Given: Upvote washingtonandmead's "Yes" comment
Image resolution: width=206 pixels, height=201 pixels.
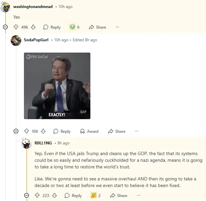Looking at the screenshot, I should (x=16, y=27).
